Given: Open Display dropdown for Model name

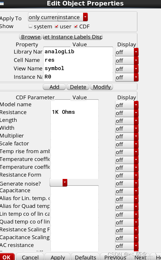Looking at the screenshot, I should (x=127, y=105).
